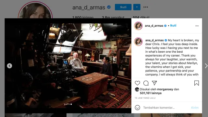Expand suggestions dropdown next to Ikuti button
The image size is (208, 117).
[137, 7]
